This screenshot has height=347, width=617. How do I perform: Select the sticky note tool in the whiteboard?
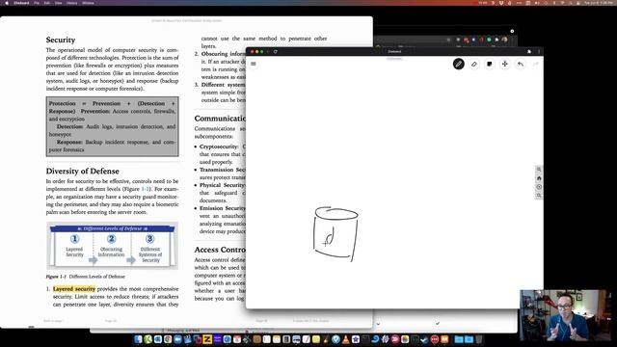click(x=489, y=64)
